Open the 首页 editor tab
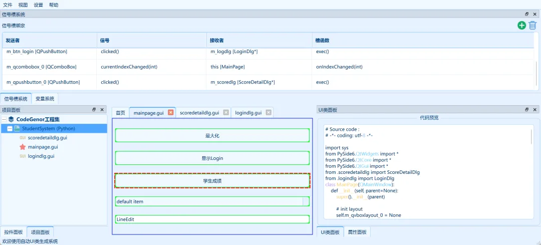 pyautogui.click(x=120, y=113)
